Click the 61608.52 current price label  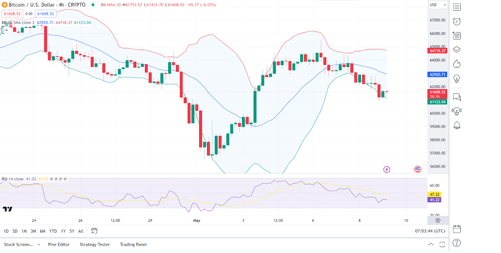tap(437, 94)
